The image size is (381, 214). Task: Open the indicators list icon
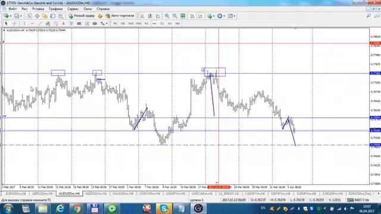pyautogui.click(x=210, y=16)
